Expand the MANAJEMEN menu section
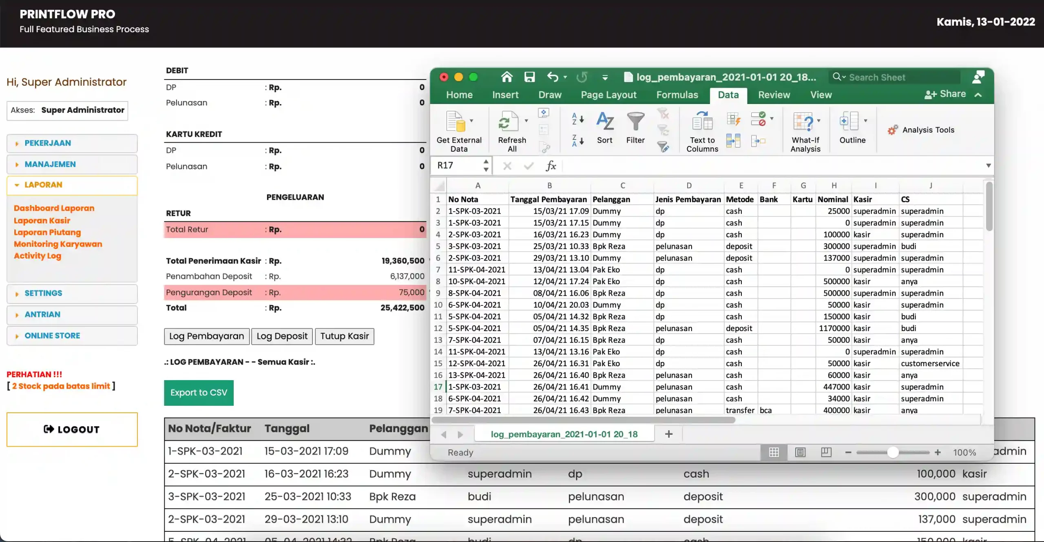The width and height of the screenshot is (1044, 542). pos(72,164)
